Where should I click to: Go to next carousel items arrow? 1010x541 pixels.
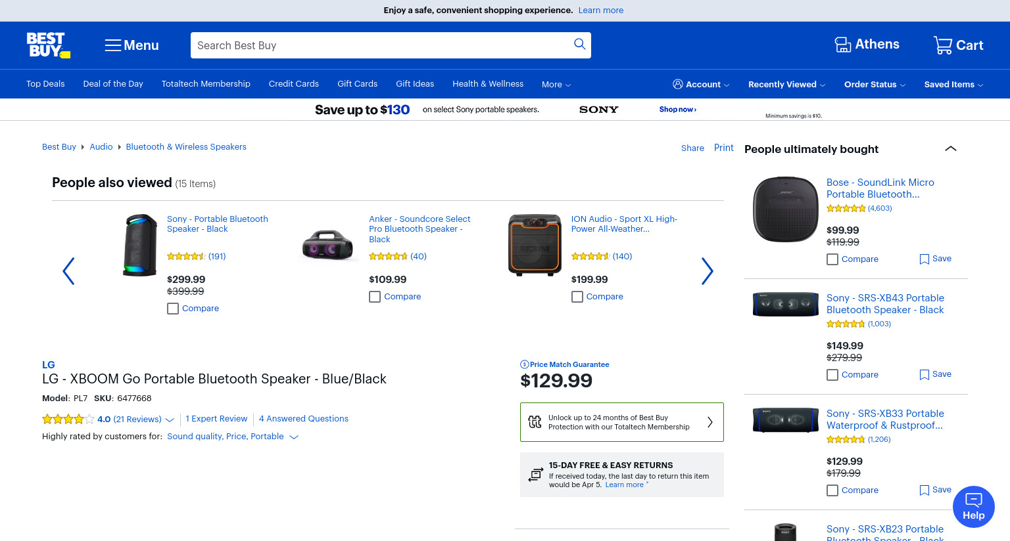[x=708, y=270]
